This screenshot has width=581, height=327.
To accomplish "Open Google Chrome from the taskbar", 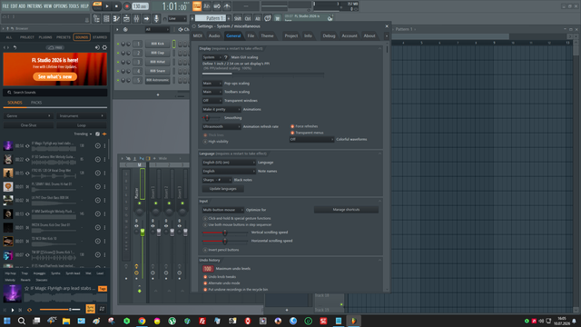I will click(x=142, y=321).
